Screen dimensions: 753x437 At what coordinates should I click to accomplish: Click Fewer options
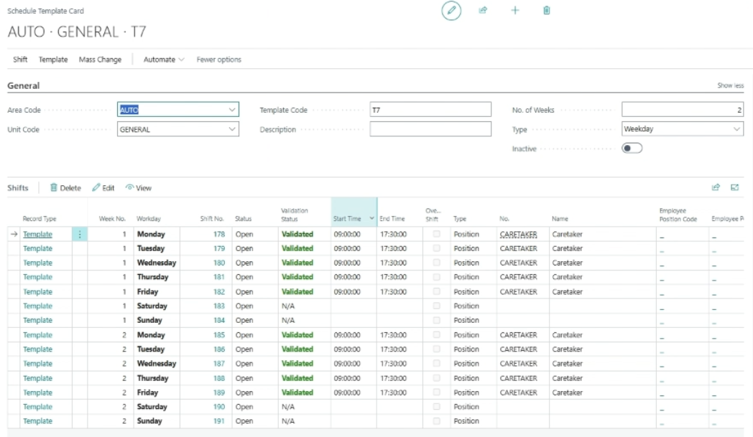coord(219,60)
